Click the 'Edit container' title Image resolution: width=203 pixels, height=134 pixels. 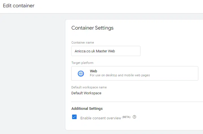pyautogui.click(x=19, y=6)
